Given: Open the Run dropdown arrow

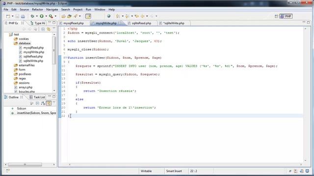Looking at the screenshot, I should coord(46,16).
